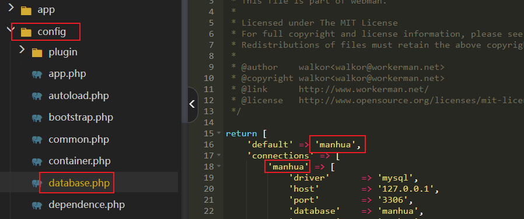Select the config folder
The image size is (524, 219).
(51, 32)
